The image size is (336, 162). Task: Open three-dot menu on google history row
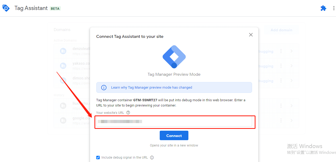tap(281, 120)
